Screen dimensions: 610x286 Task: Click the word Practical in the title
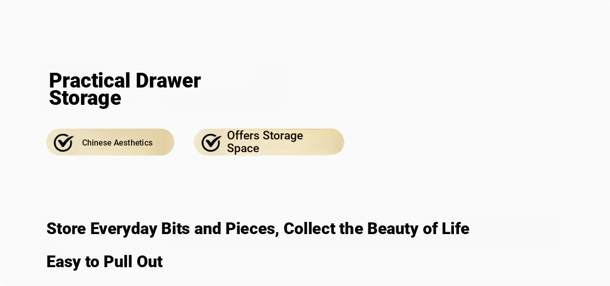pos(89,81)
